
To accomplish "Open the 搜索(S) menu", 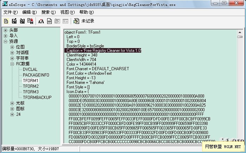I will [49, 12].
